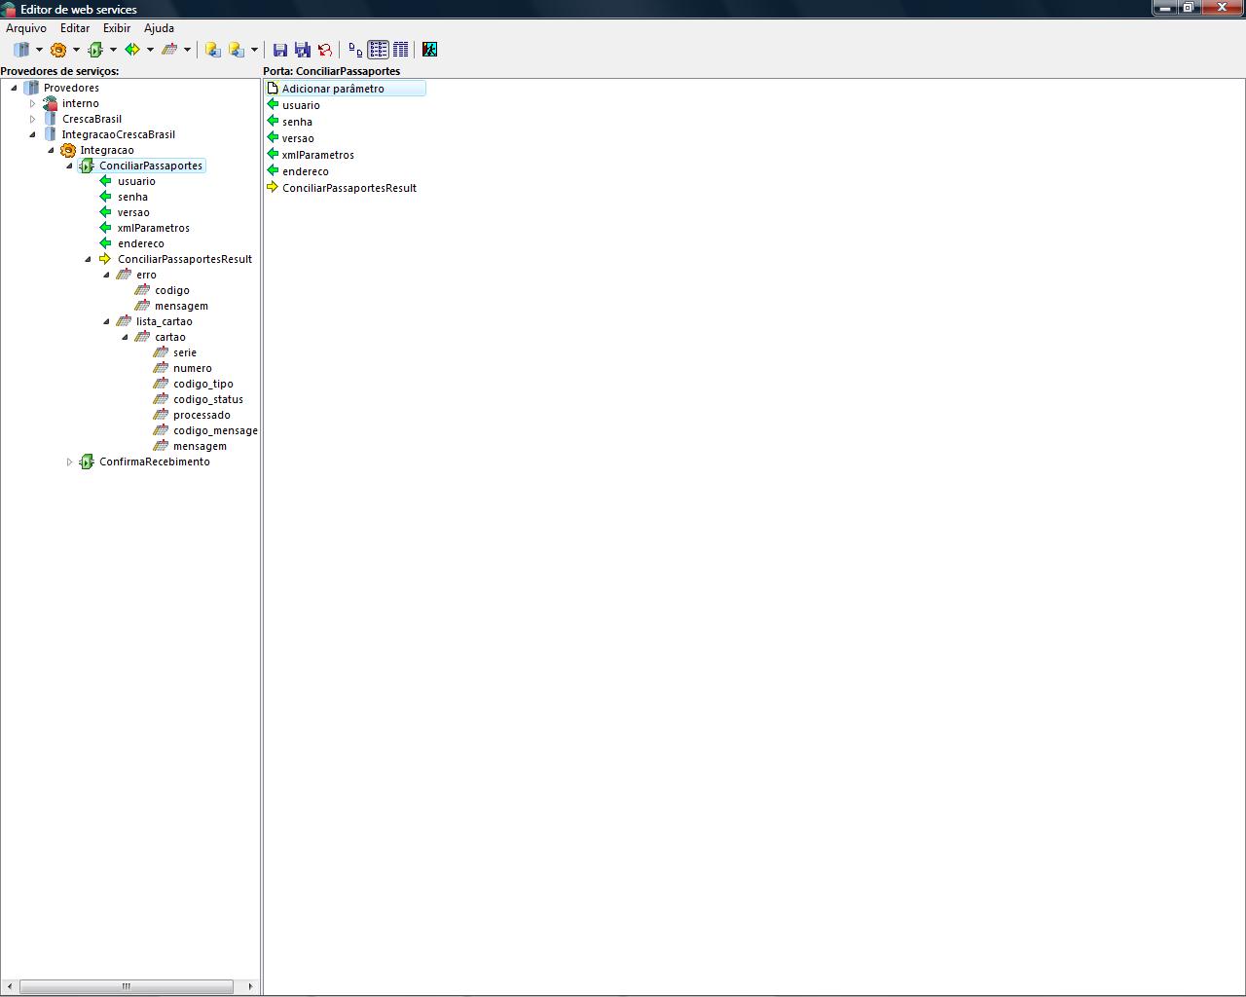Select serie field under cartao

coord(185,352)
